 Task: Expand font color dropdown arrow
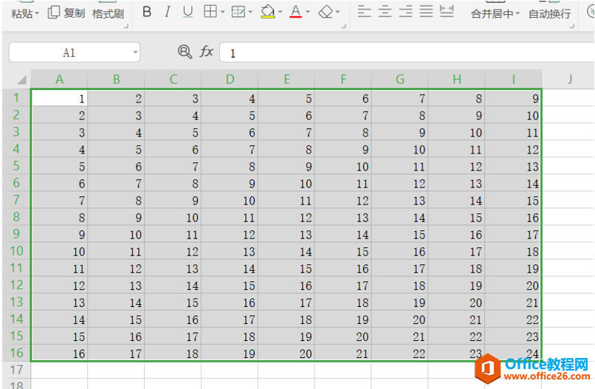[x=308, y=12]
